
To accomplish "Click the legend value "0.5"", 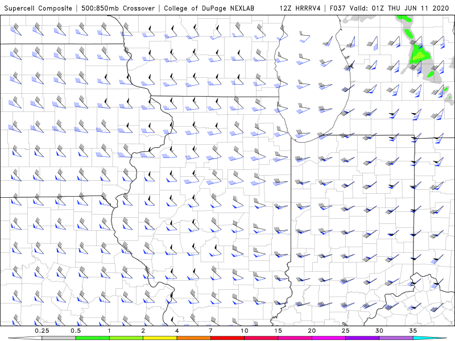I will click(76, 331).
